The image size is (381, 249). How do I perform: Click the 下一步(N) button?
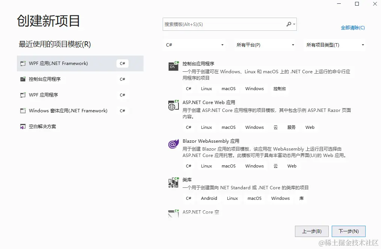coord(348,231)
